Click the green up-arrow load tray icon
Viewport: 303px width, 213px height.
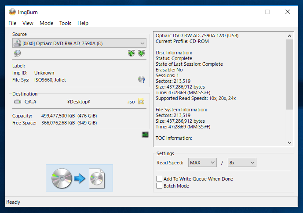[x=131, y=53]
